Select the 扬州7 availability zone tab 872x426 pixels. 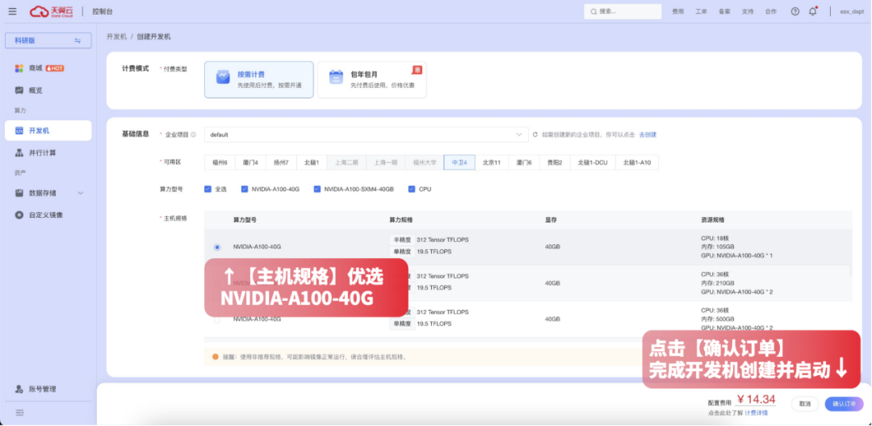[281, 163]
